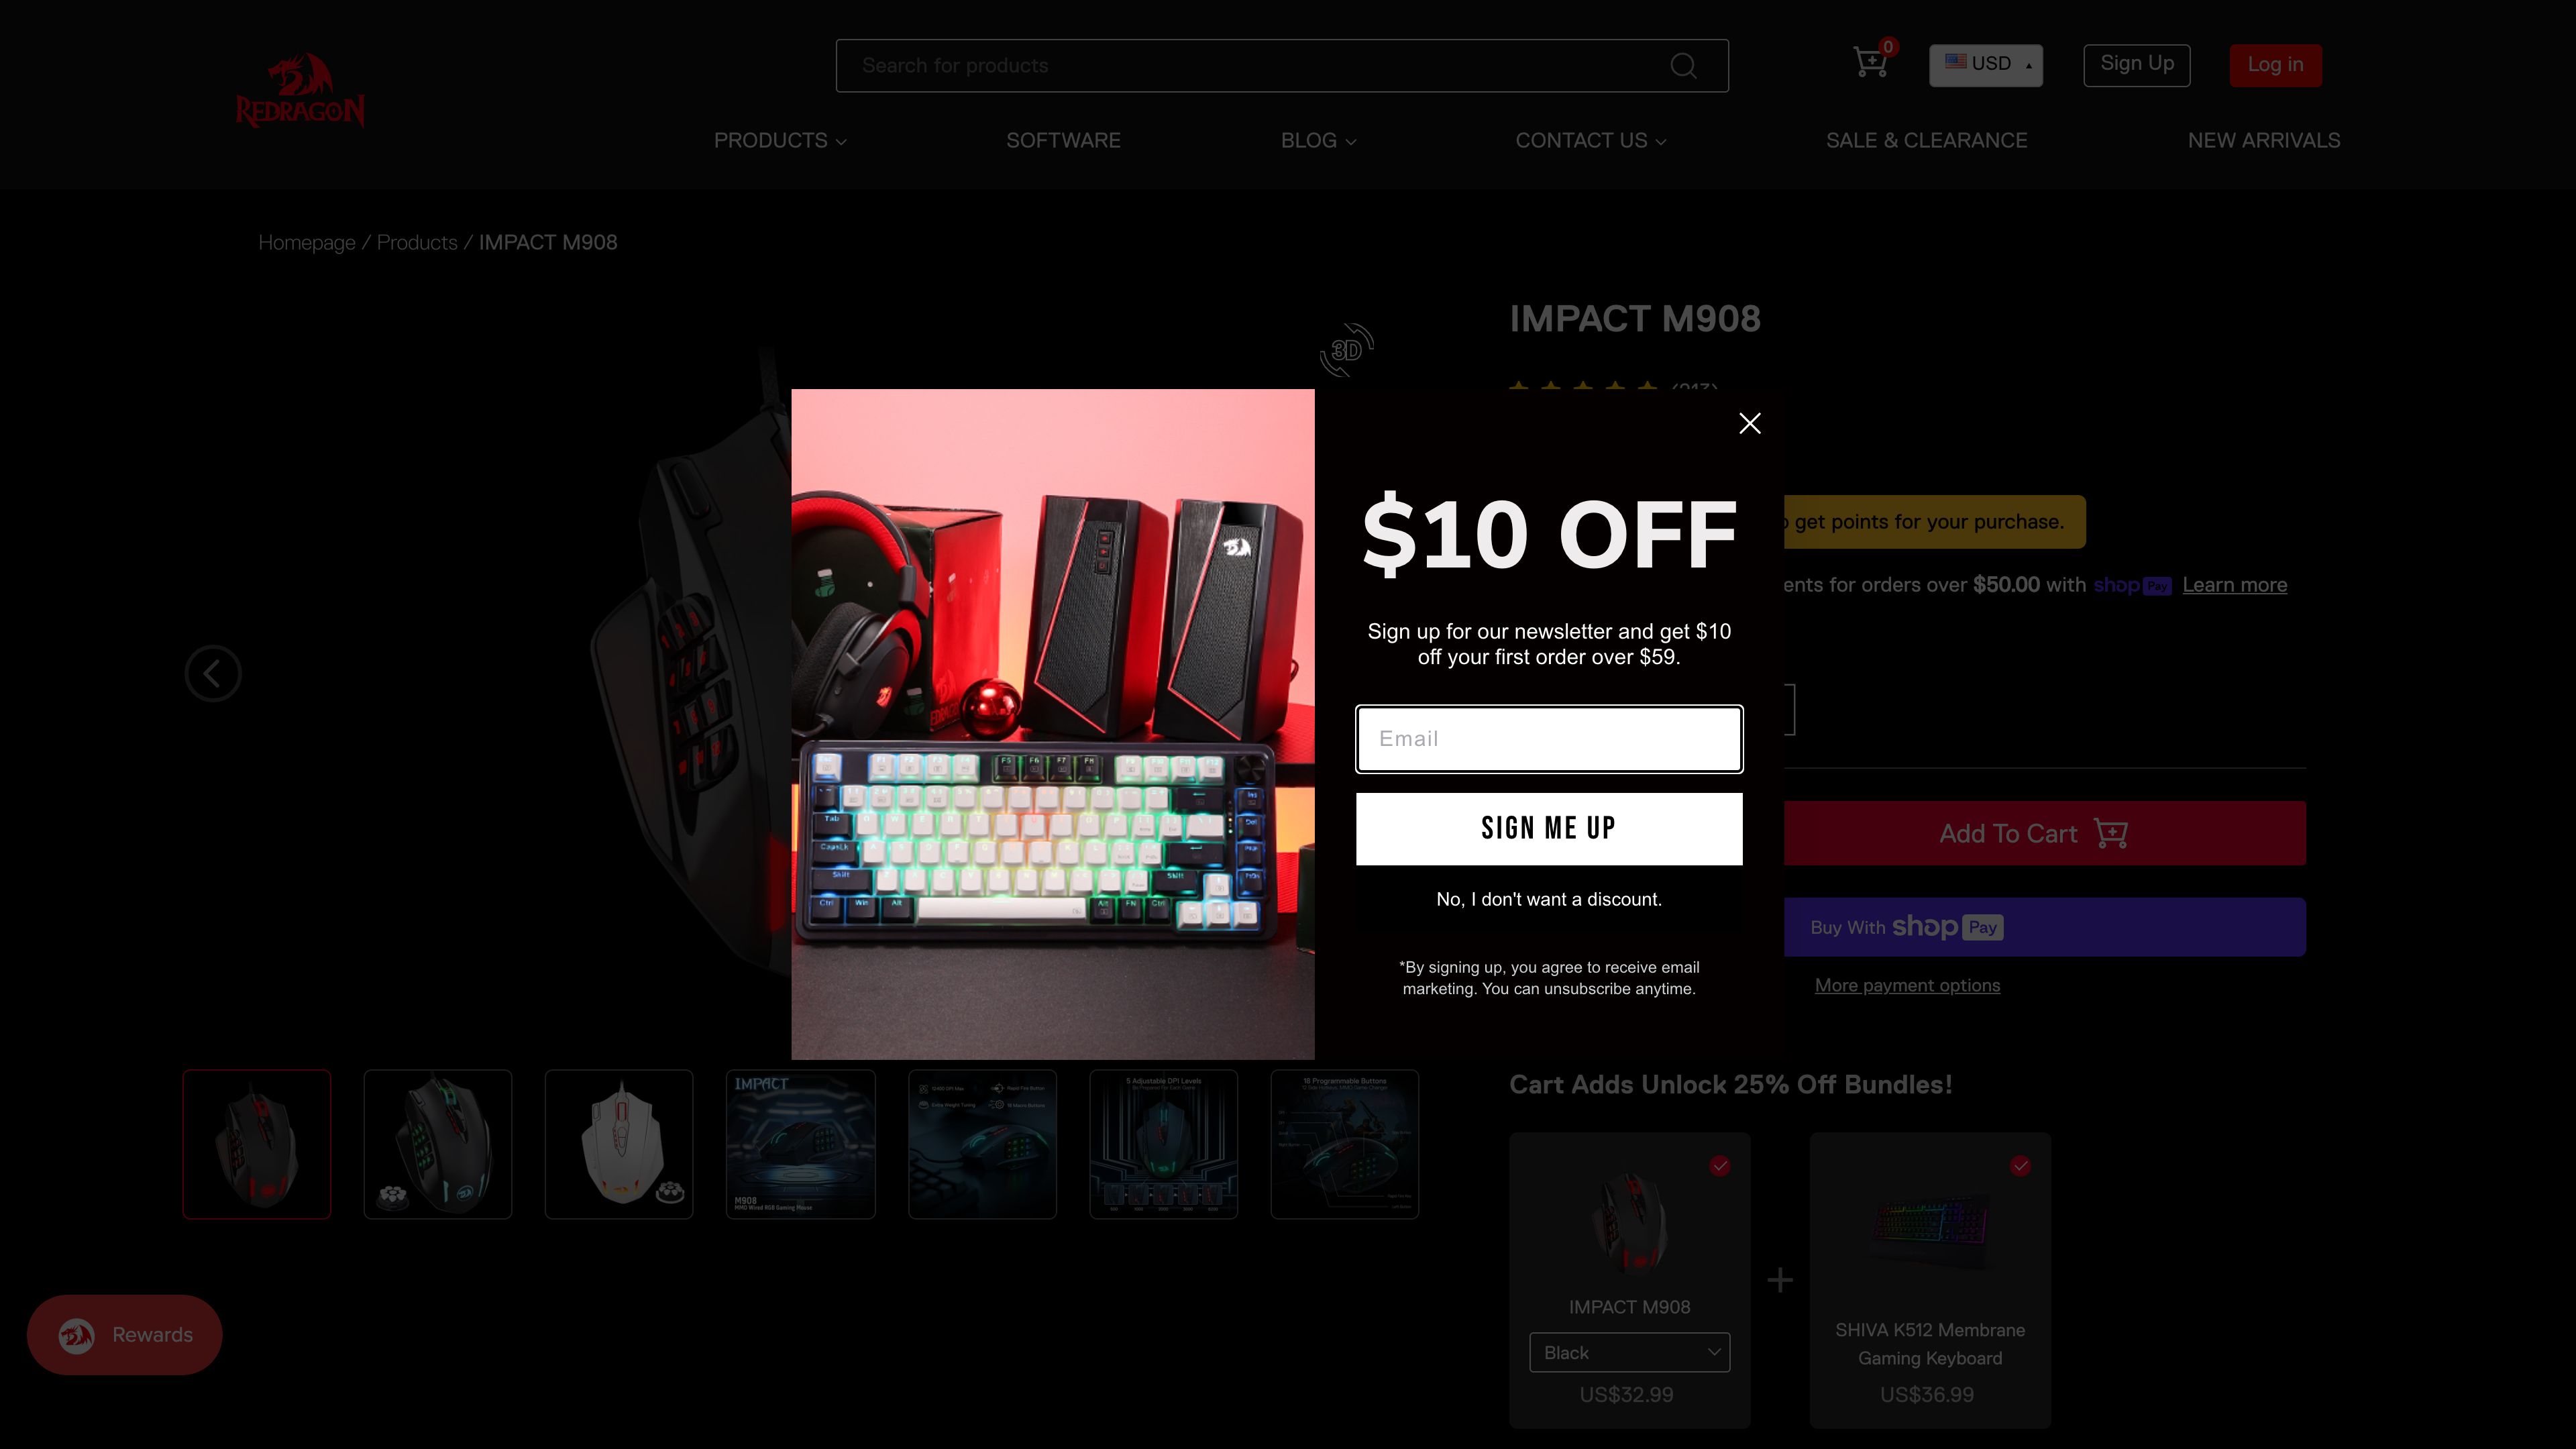This screenshot has width=2576, height=1449.
Task: Expand the Black color dropdown
Action: tap(1630, 1352)
